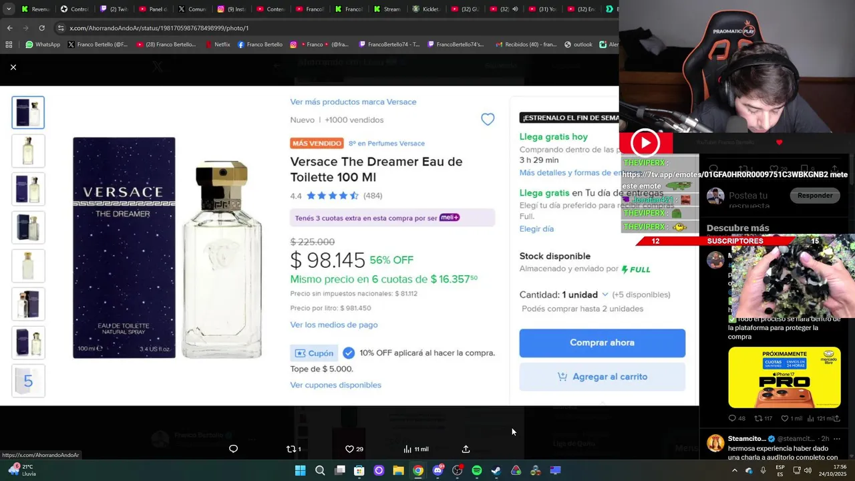
Task: Open the Netflix bookmark
Action: click(x=217, y=45)
